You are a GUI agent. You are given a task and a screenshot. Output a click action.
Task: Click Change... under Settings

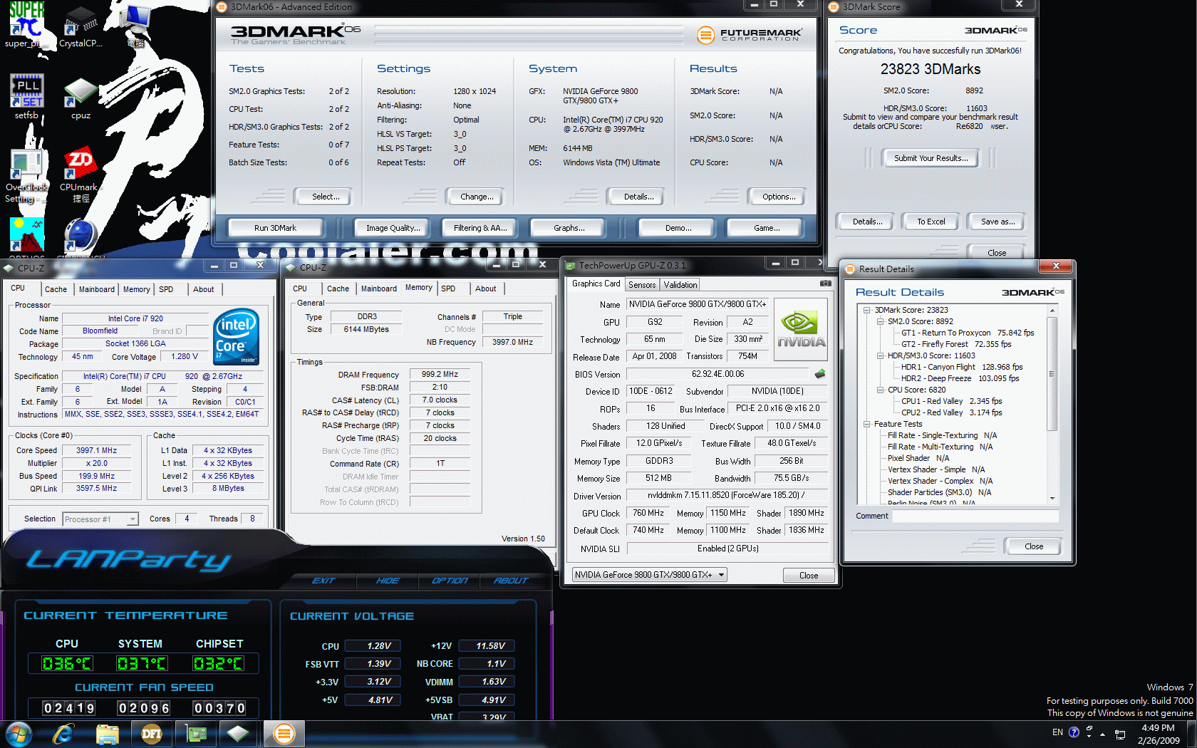[477, 197]
